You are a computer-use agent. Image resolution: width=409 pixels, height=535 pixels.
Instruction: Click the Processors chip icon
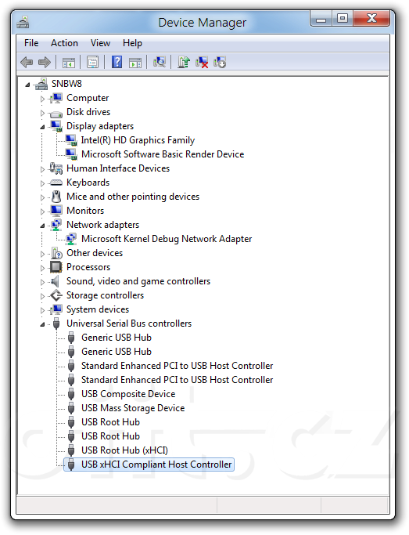click(56, 267)
